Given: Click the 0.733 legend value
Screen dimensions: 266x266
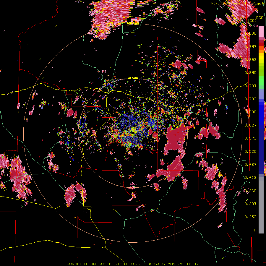Looking at the screenshot, I should click(x=250, y=99).
